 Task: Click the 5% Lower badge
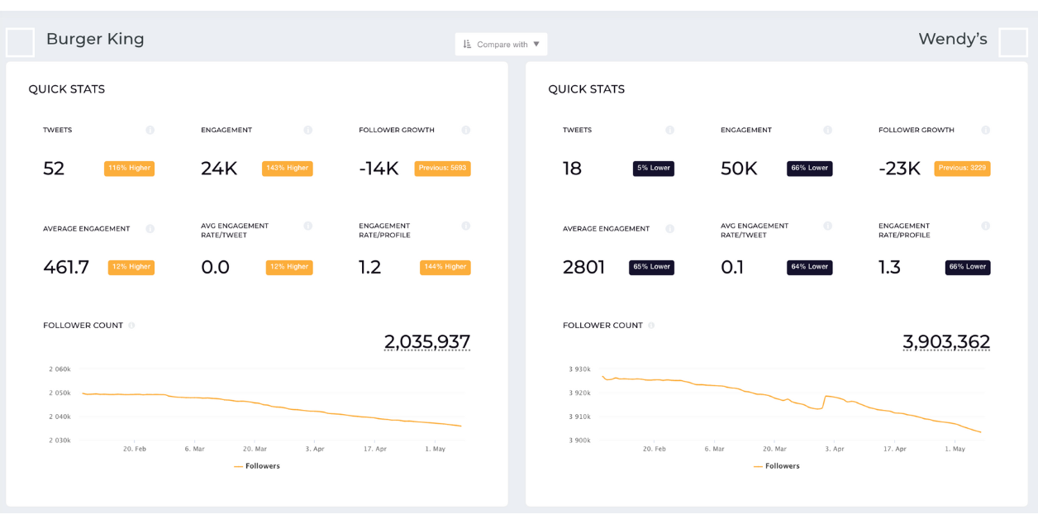(654, 169)
